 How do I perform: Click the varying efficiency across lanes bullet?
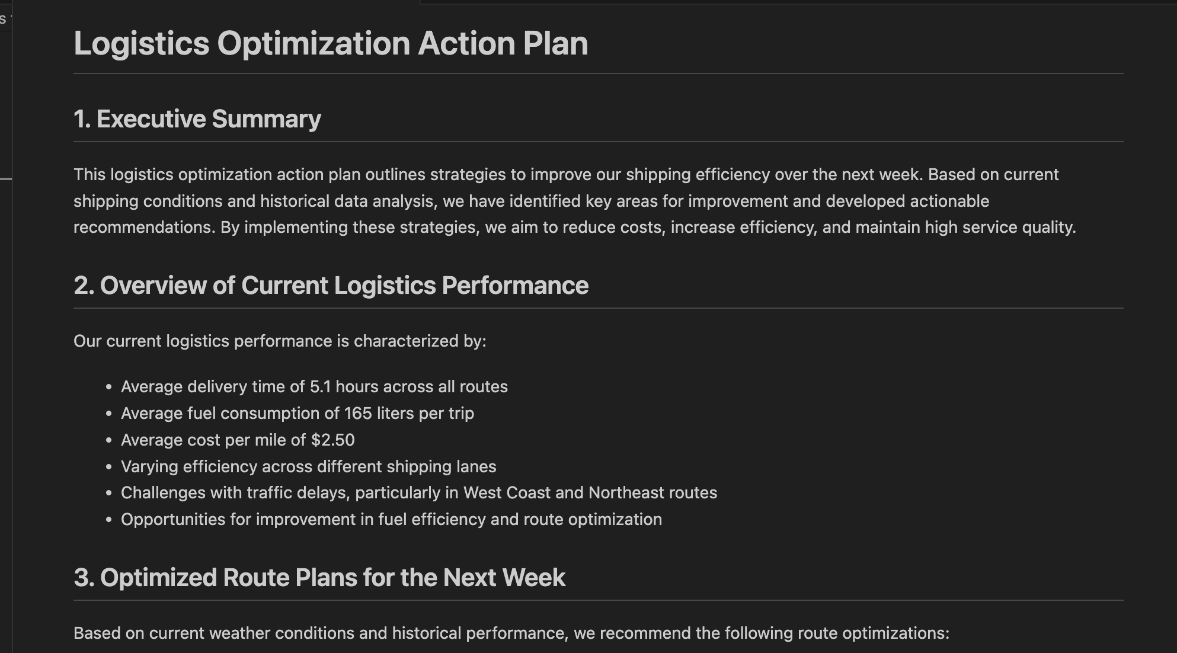click(x=308, y=467)
